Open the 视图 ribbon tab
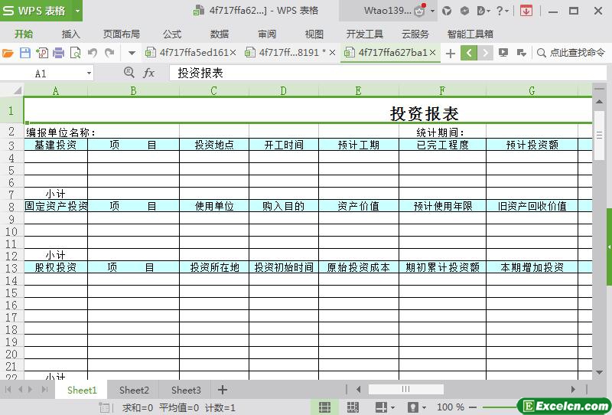This screenshot has width=612, height=415. click(x=314, y=34)
